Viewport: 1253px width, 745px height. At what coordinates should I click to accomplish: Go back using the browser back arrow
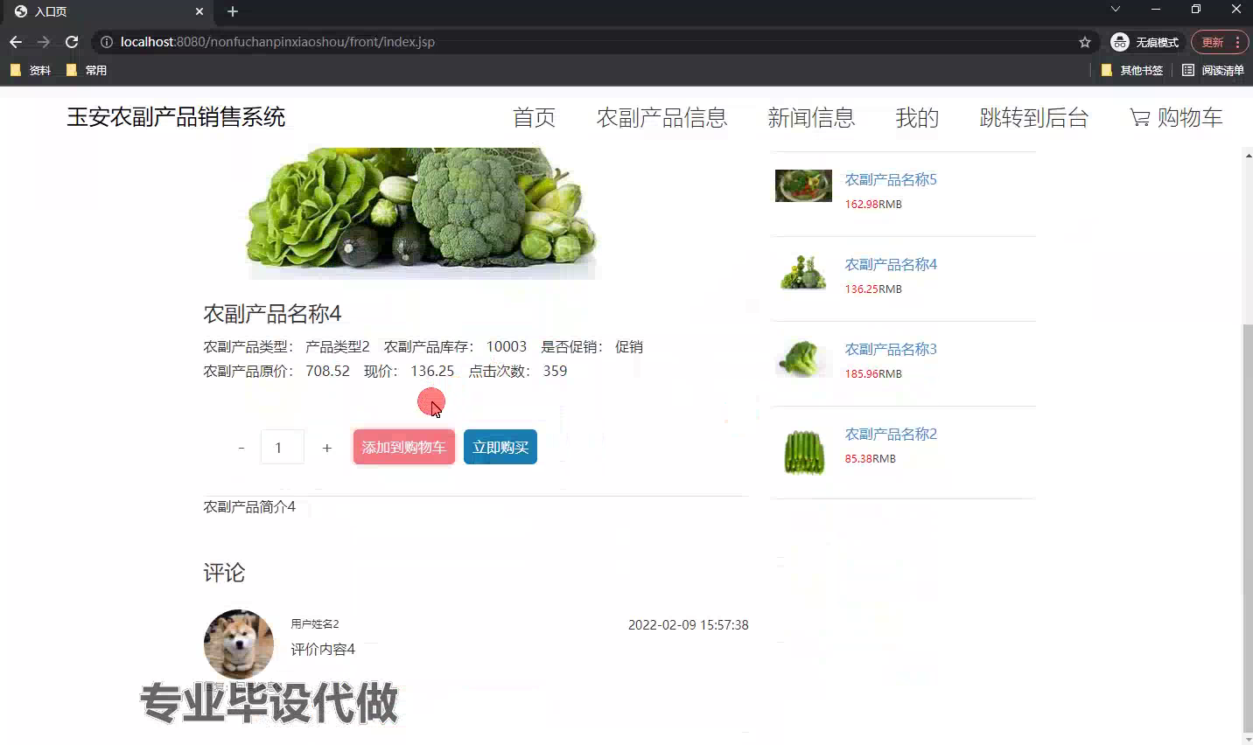click(x=16, y=42)
